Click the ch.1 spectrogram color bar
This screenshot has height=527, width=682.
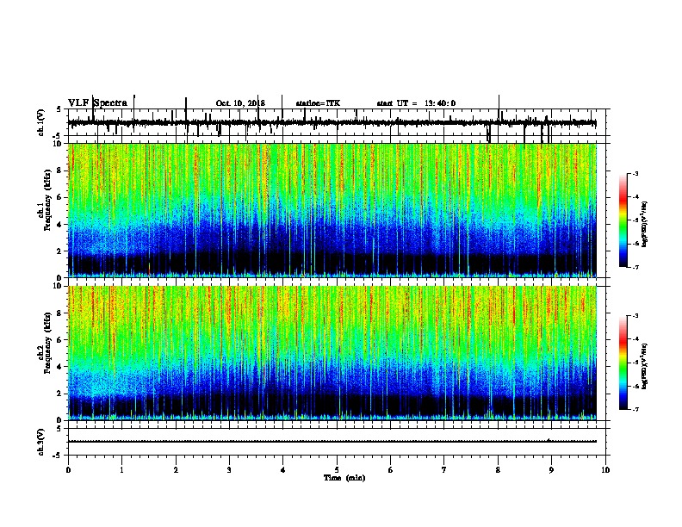pyautogui.click(x=623, y=220)
